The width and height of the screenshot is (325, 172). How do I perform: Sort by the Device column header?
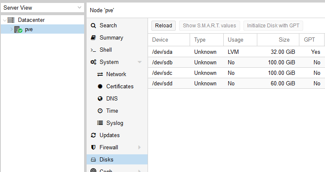point(169,40)
